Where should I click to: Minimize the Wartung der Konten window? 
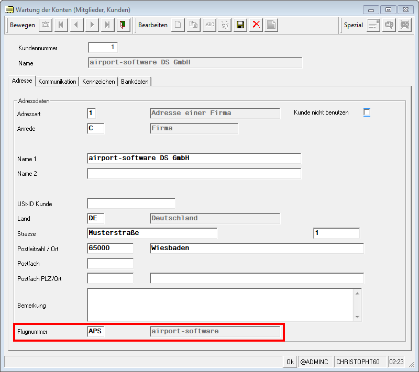click(x=371, y=9)
